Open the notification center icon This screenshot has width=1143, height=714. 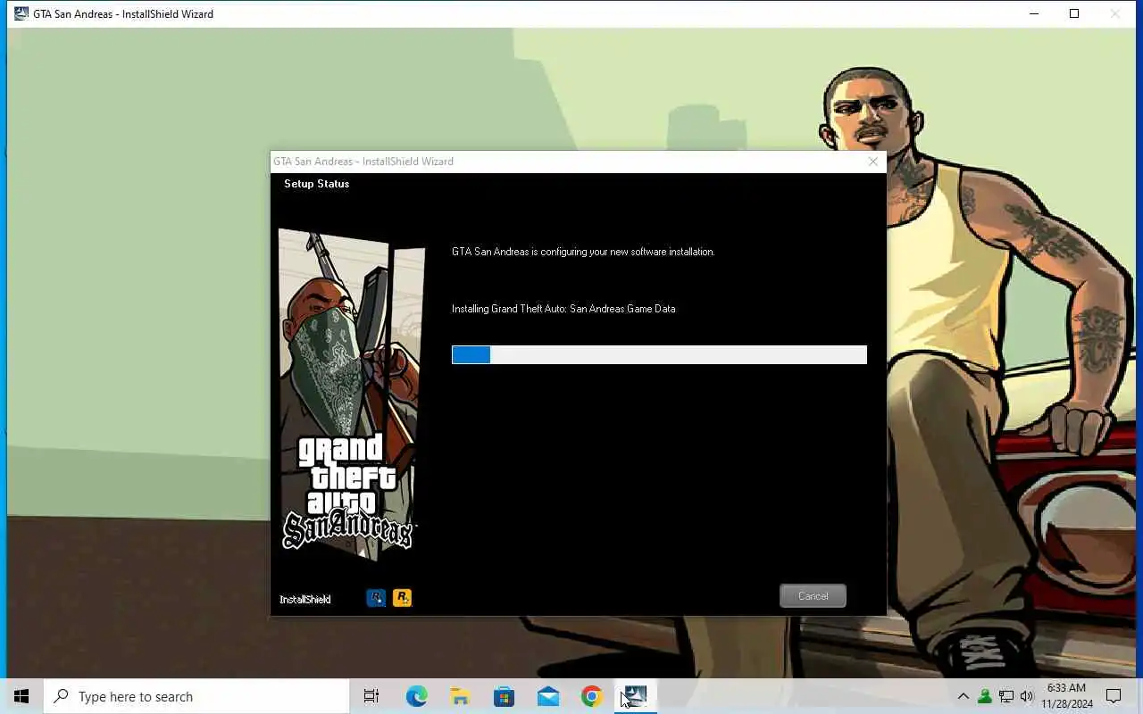(1114, 696)
